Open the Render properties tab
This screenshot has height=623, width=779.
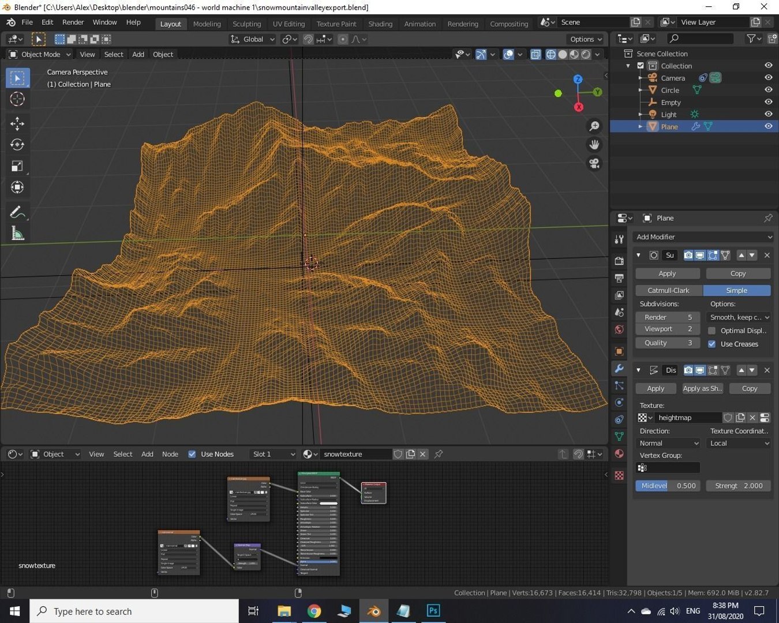click(x=619, y=261)
